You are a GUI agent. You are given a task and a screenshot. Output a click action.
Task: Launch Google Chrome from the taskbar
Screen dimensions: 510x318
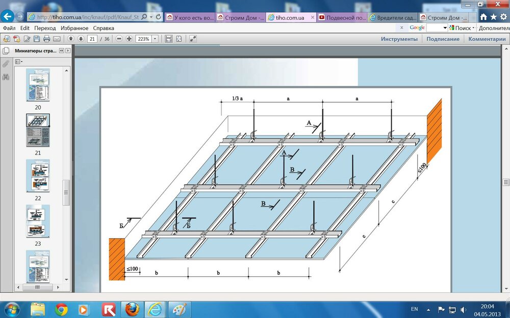(x=62, y=309)
